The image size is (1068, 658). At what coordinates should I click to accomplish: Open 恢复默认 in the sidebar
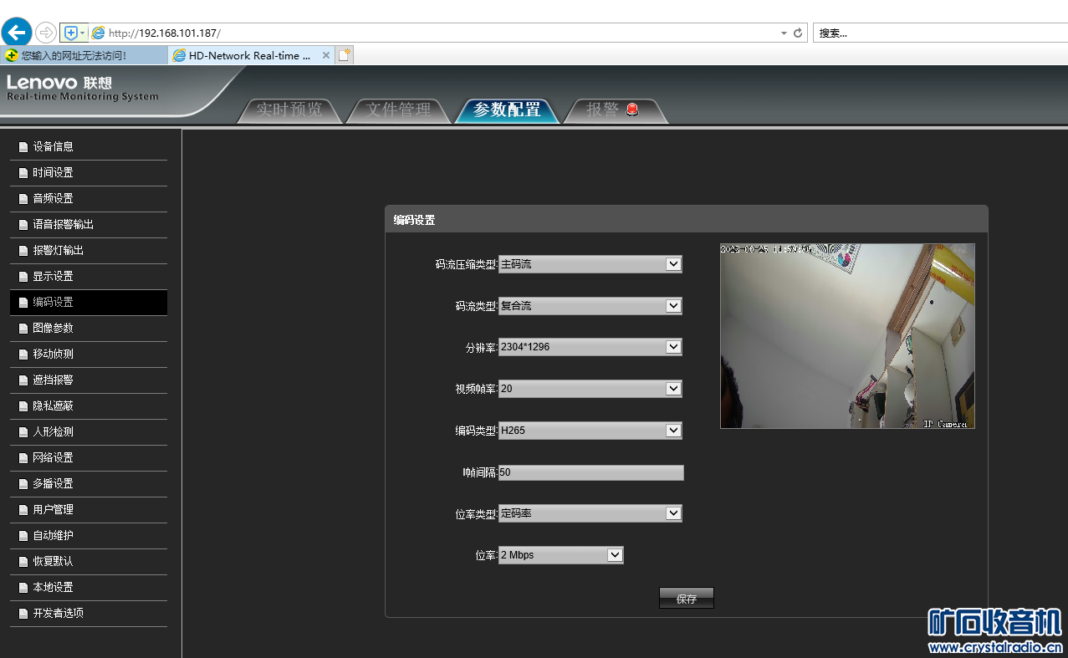coord(89,562)
